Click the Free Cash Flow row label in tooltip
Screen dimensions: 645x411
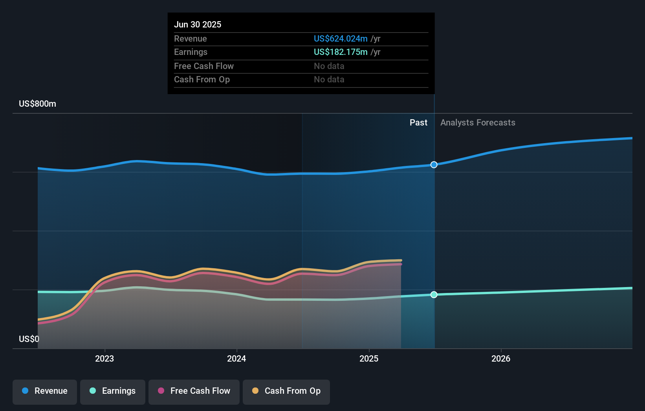[204, 66]
